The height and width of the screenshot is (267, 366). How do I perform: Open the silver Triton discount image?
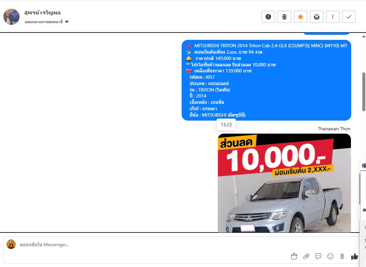click(284, 183)
